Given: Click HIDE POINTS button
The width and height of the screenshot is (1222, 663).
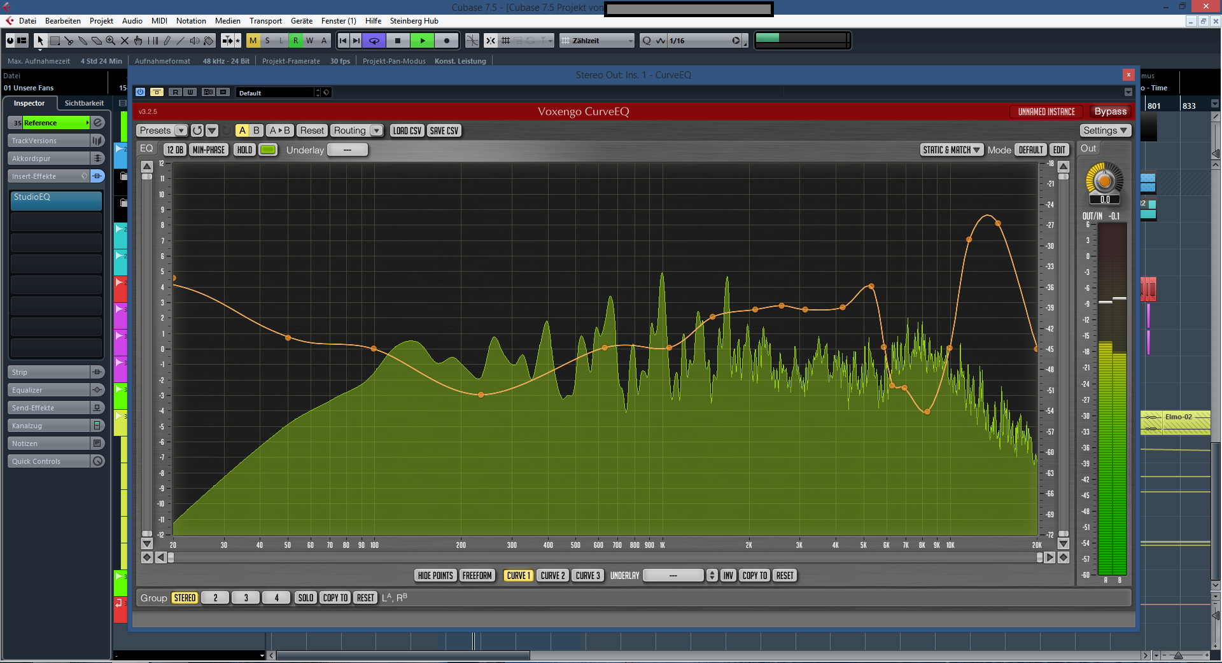Looking at the screenshot, I should coord(435,576).
